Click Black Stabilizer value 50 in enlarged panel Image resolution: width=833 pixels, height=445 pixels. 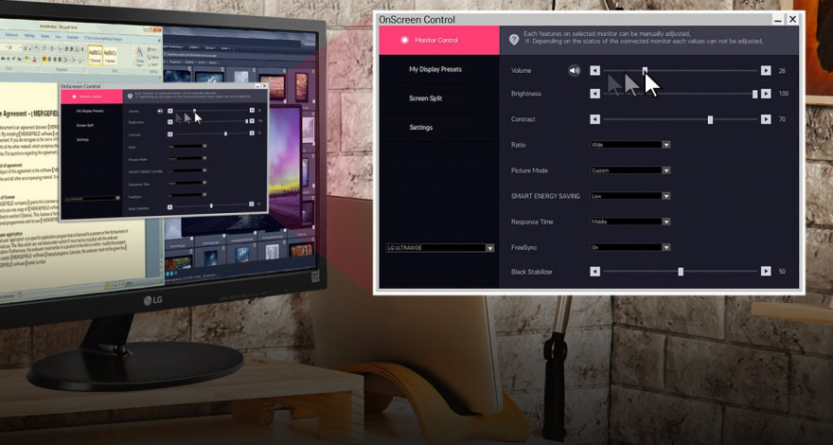pos(782,271)
